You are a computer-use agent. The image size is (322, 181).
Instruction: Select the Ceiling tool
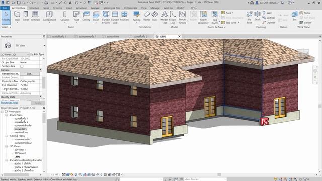click(86, 16)
